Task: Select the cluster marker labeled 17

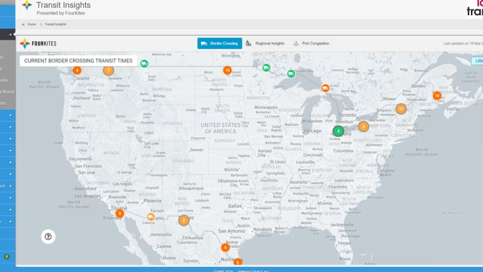Action: [401, 109]
